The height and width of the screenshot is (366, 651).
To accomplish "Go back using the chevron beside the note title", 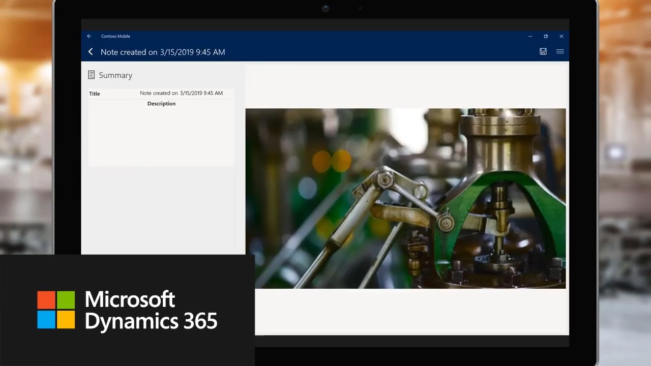I will tap(91, 52).
